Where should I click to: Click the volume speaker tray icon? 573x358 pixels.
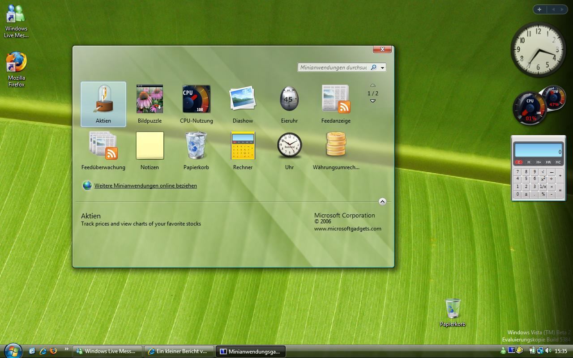[548, 350]
